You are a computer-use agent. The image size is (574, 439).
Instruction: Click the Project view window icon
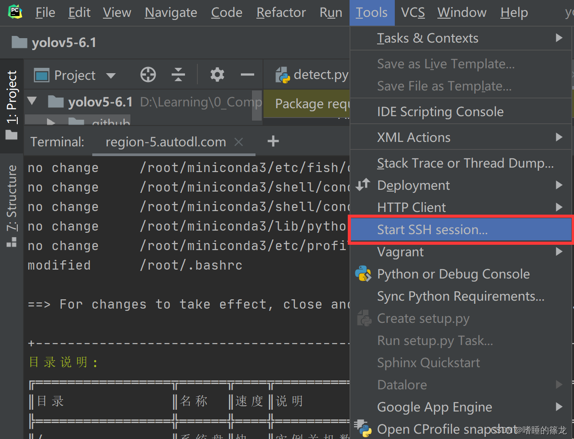pos(42,75)
